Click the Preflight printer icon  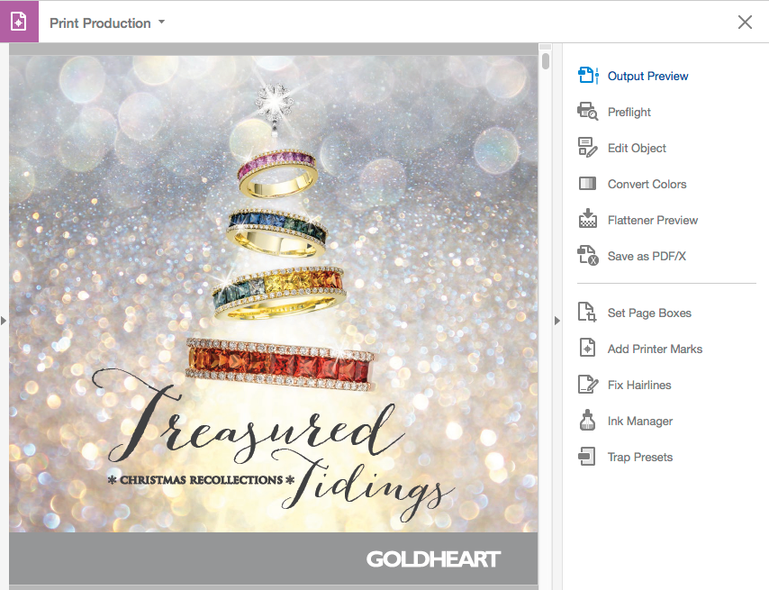[x=587, y=112]
